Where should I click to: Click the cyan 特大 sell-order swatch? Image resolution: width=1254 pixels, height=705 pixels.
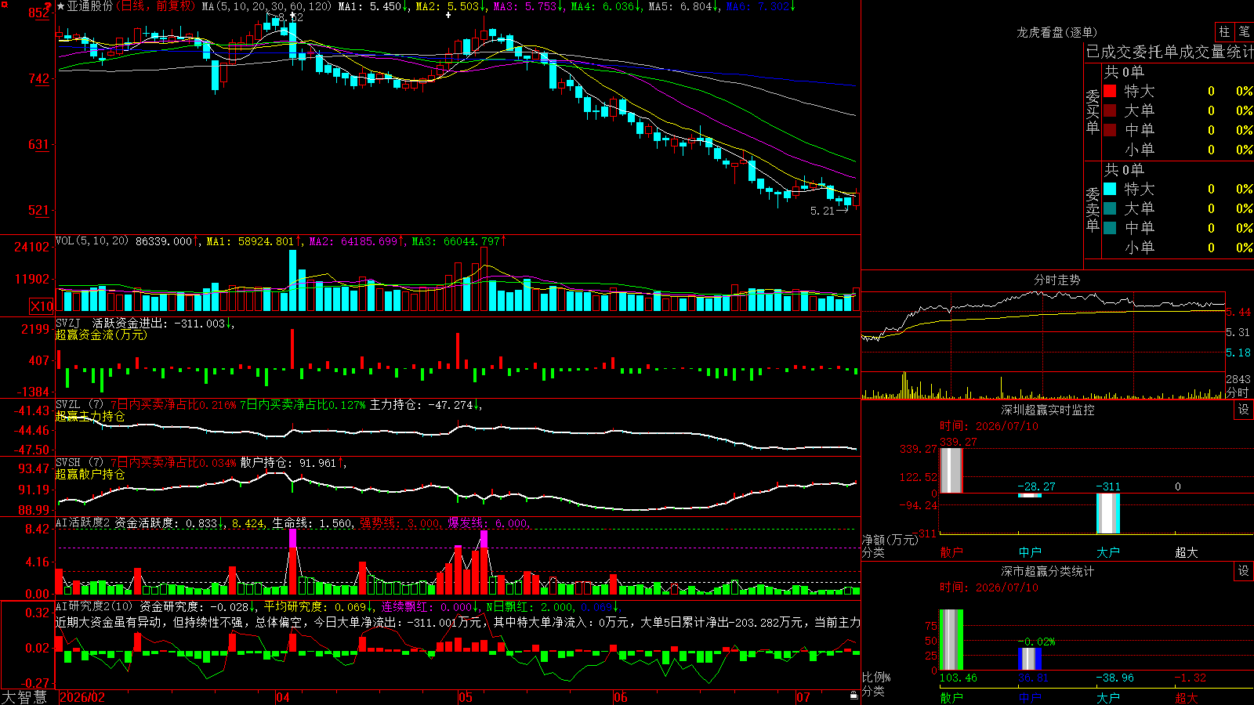tap(1110, 189)
